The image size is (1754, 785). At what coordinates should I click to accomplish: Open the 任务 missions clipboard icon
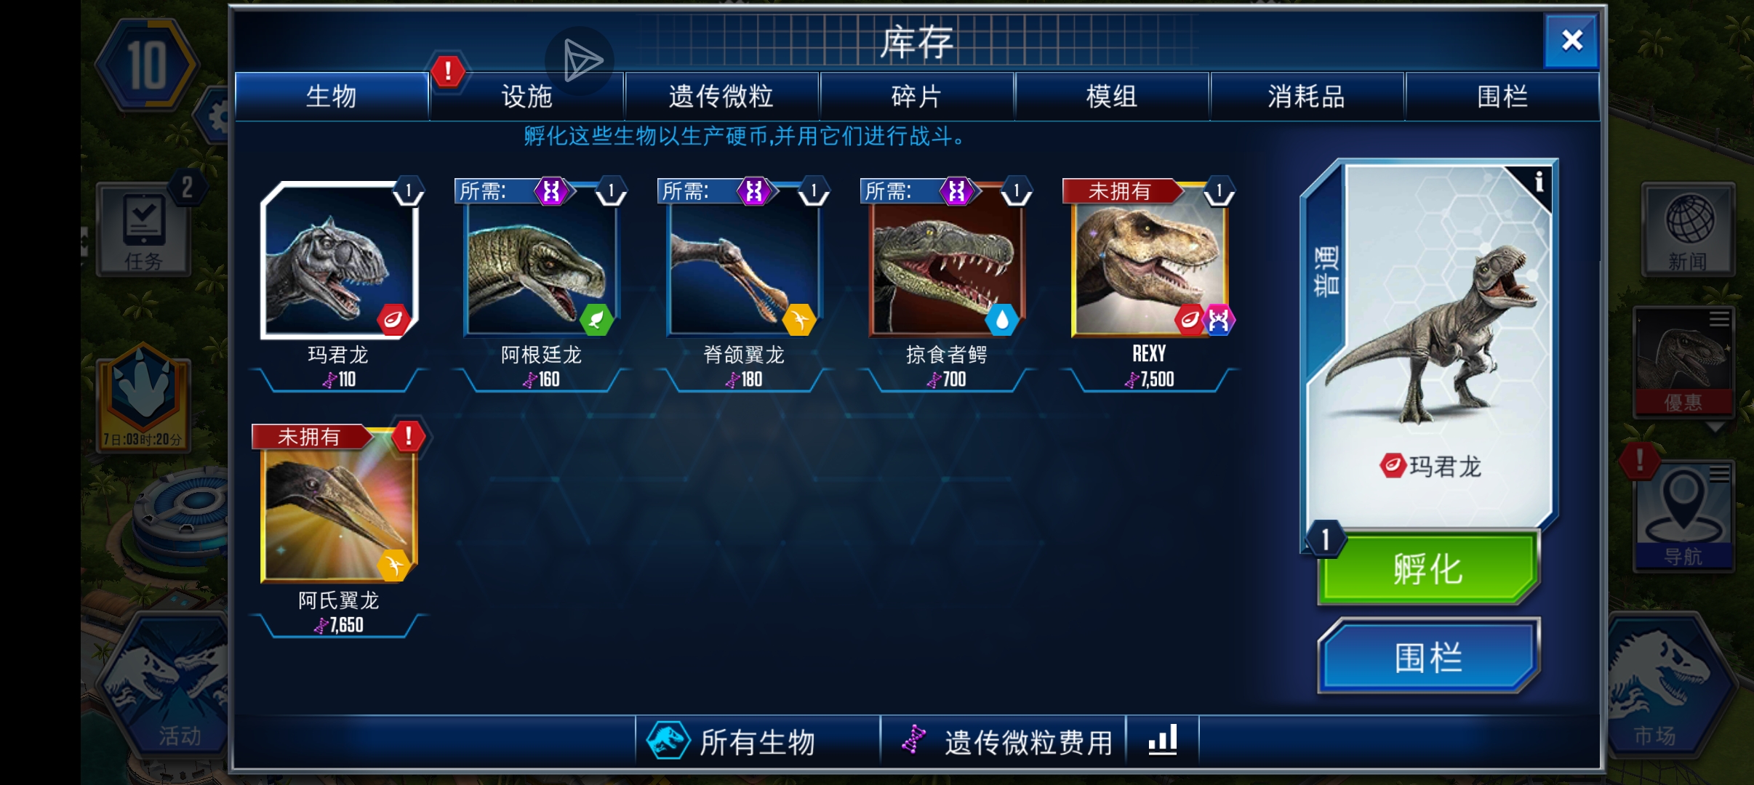(x=144, y=229)
